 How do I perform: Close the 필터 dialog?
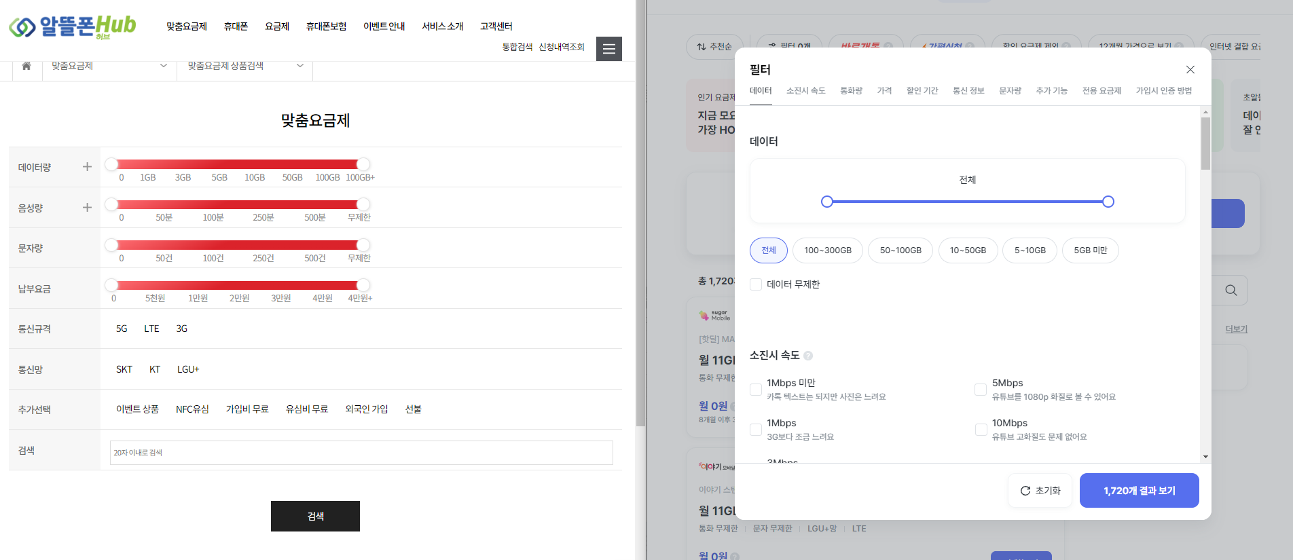(x=1190, y=70)
